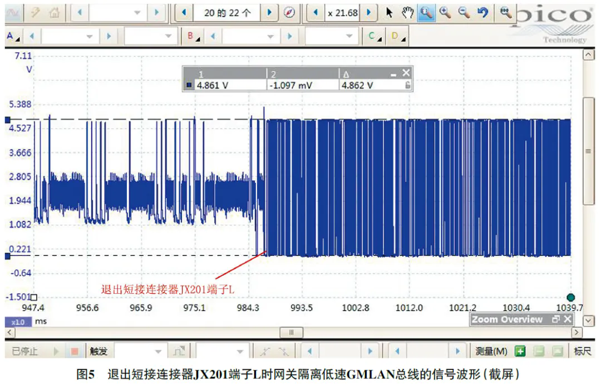Click the lower ruler handle near 0 V
Screen dimensions: 601x384
8,256
